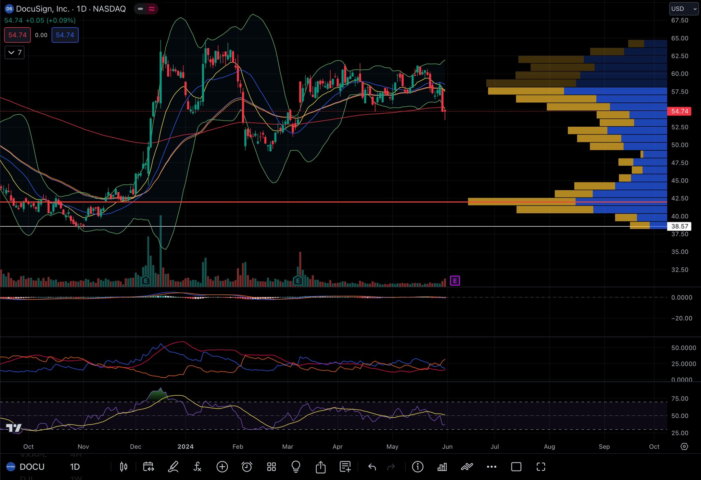Click the DOCU symbol search button
The image size is (701, 480).
coord(32,467)
